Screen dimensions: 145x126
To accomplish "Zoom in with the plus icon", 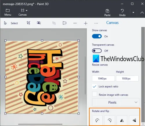I will [x=86, y=23].
